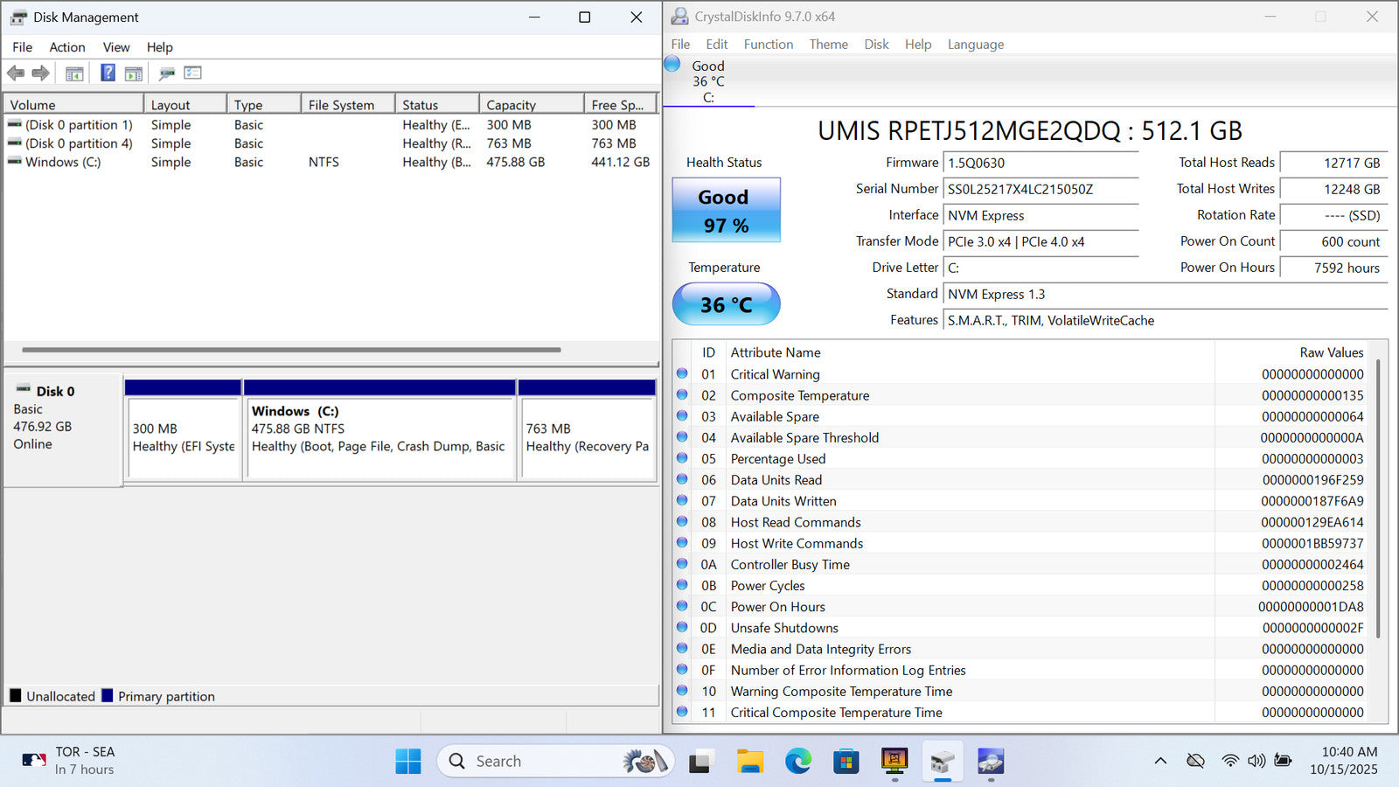The image size is (1399, 787).
Task: Click Show/Hide Console Tree toolbar icon
Action: (74, 73)
